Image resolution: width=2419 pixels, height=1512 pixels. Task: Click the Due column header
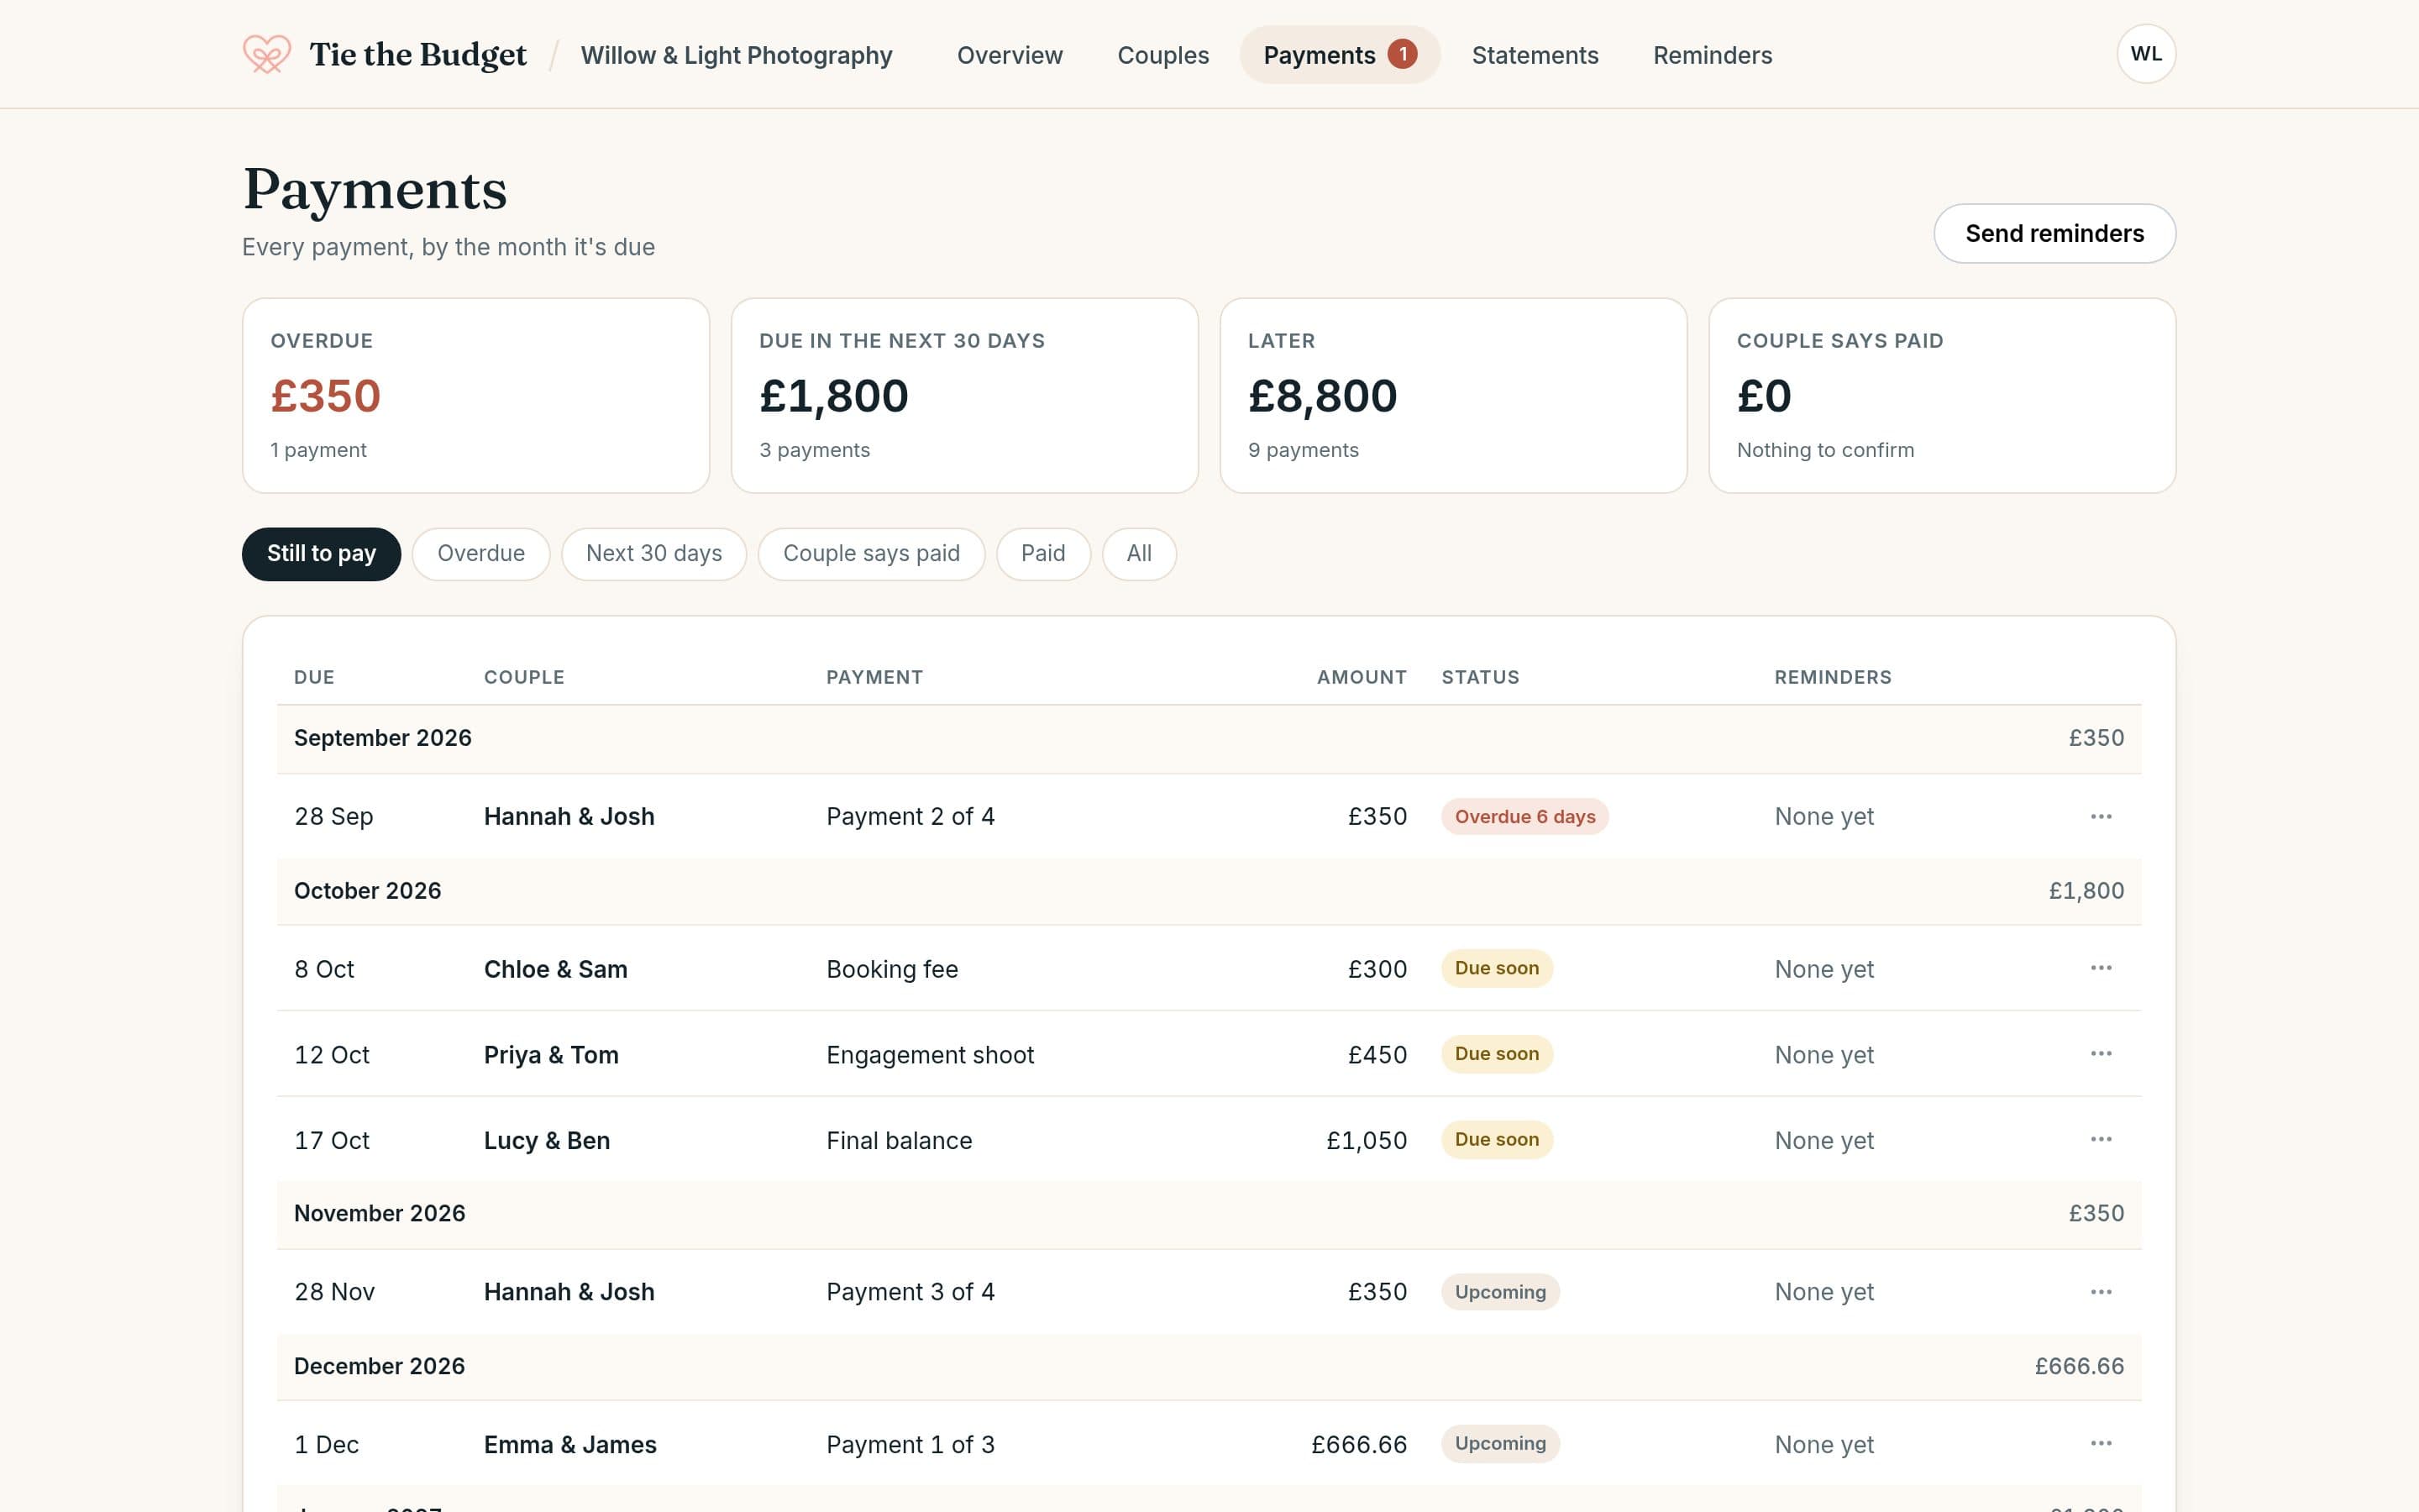pos(314,677)
